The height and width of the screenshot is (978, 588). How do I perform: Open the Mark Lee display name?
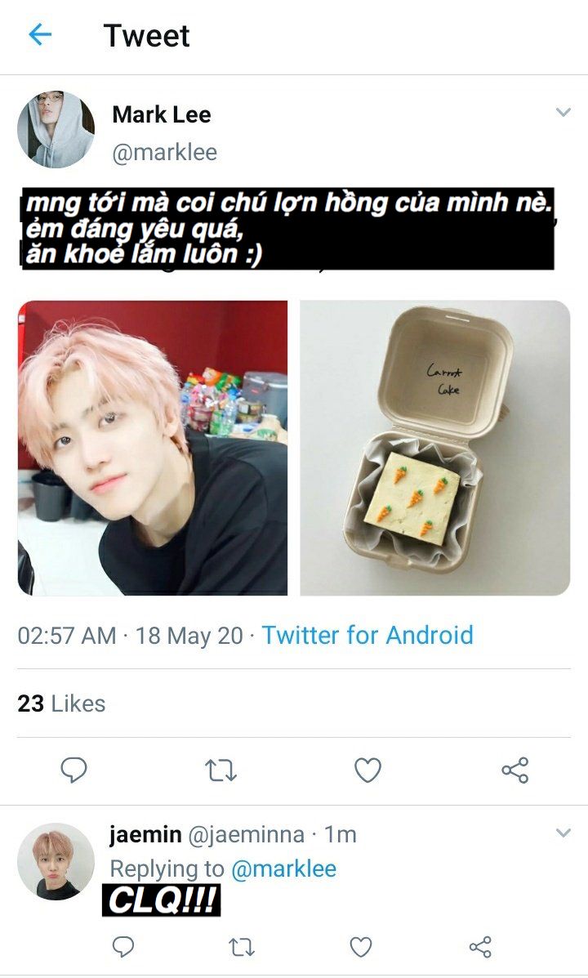[162, 114]
